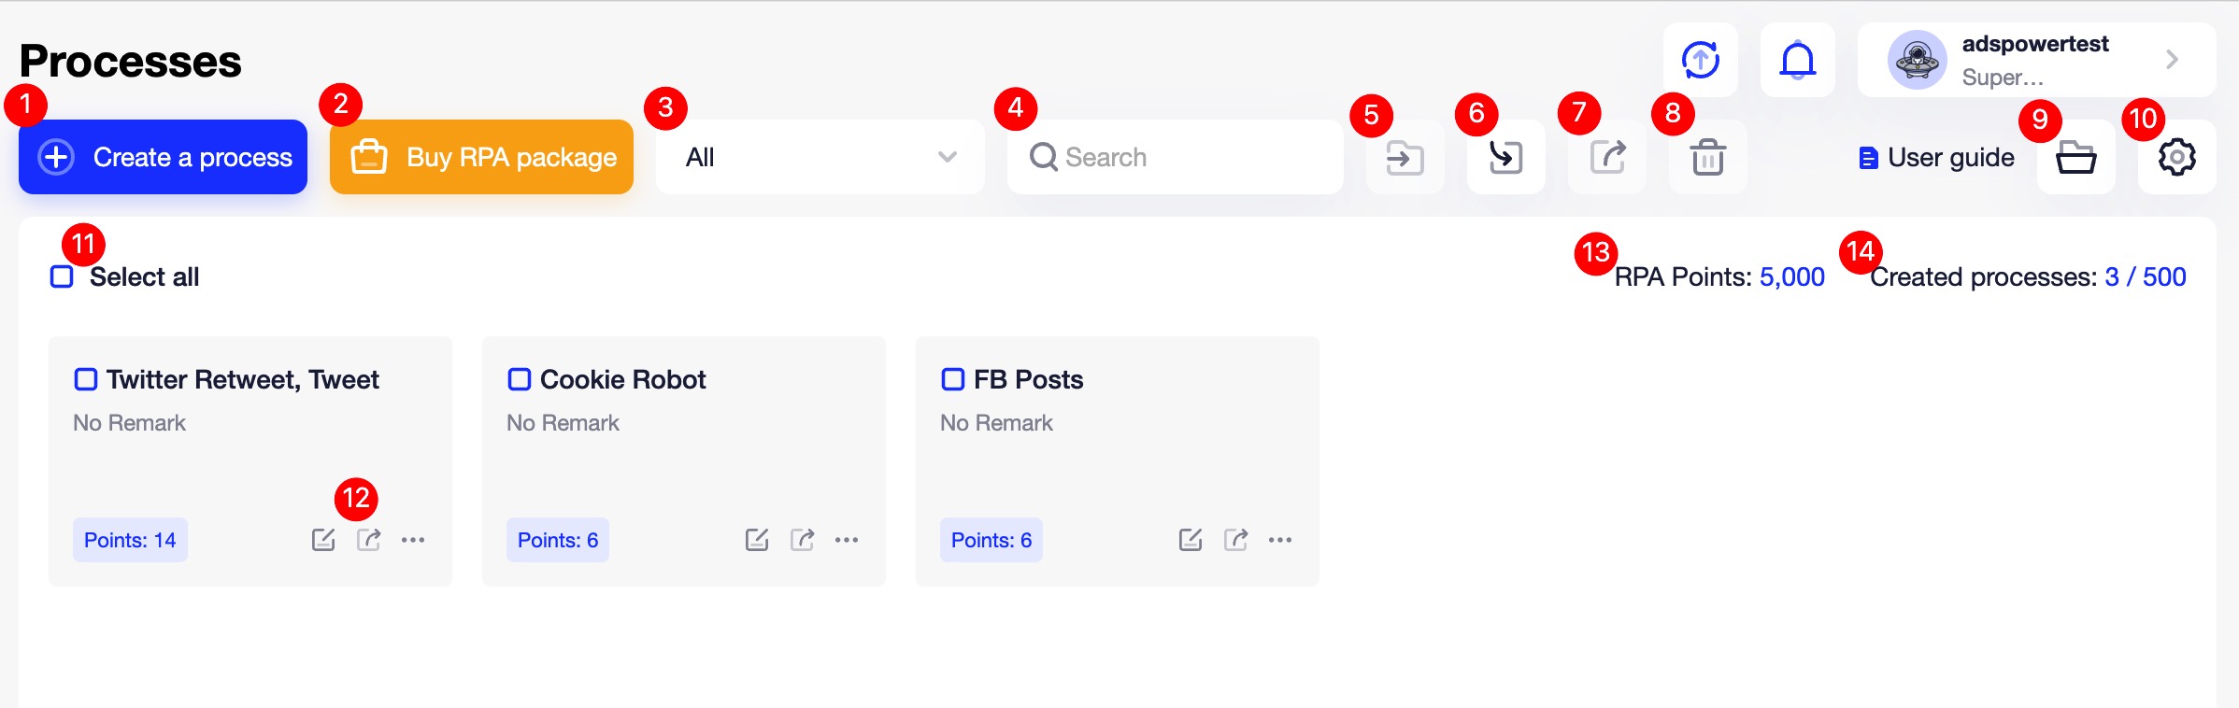Open the more options menu on FB Posts

(1278, 539)
